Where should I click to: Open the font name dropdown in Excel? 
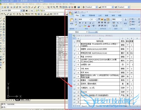(89, 19)
